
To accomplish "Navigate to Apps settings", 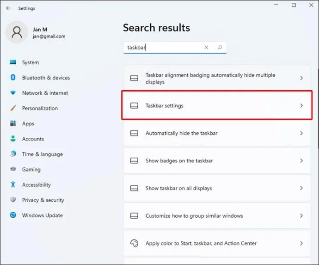I will click(28, 123).
